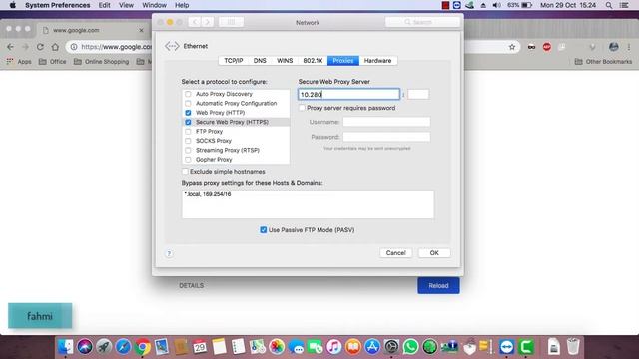Click the Bypass proxy hosts text area
Viewport: 639px width, 359px height.
(x=308, y=204)
